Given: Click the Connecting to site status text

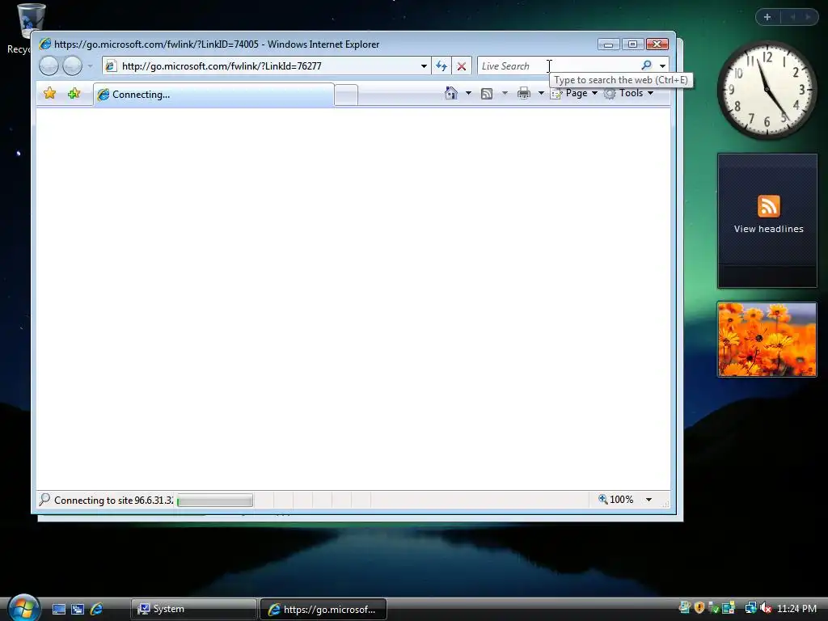Looking at the screenshot, I should (x=113, y=500).
